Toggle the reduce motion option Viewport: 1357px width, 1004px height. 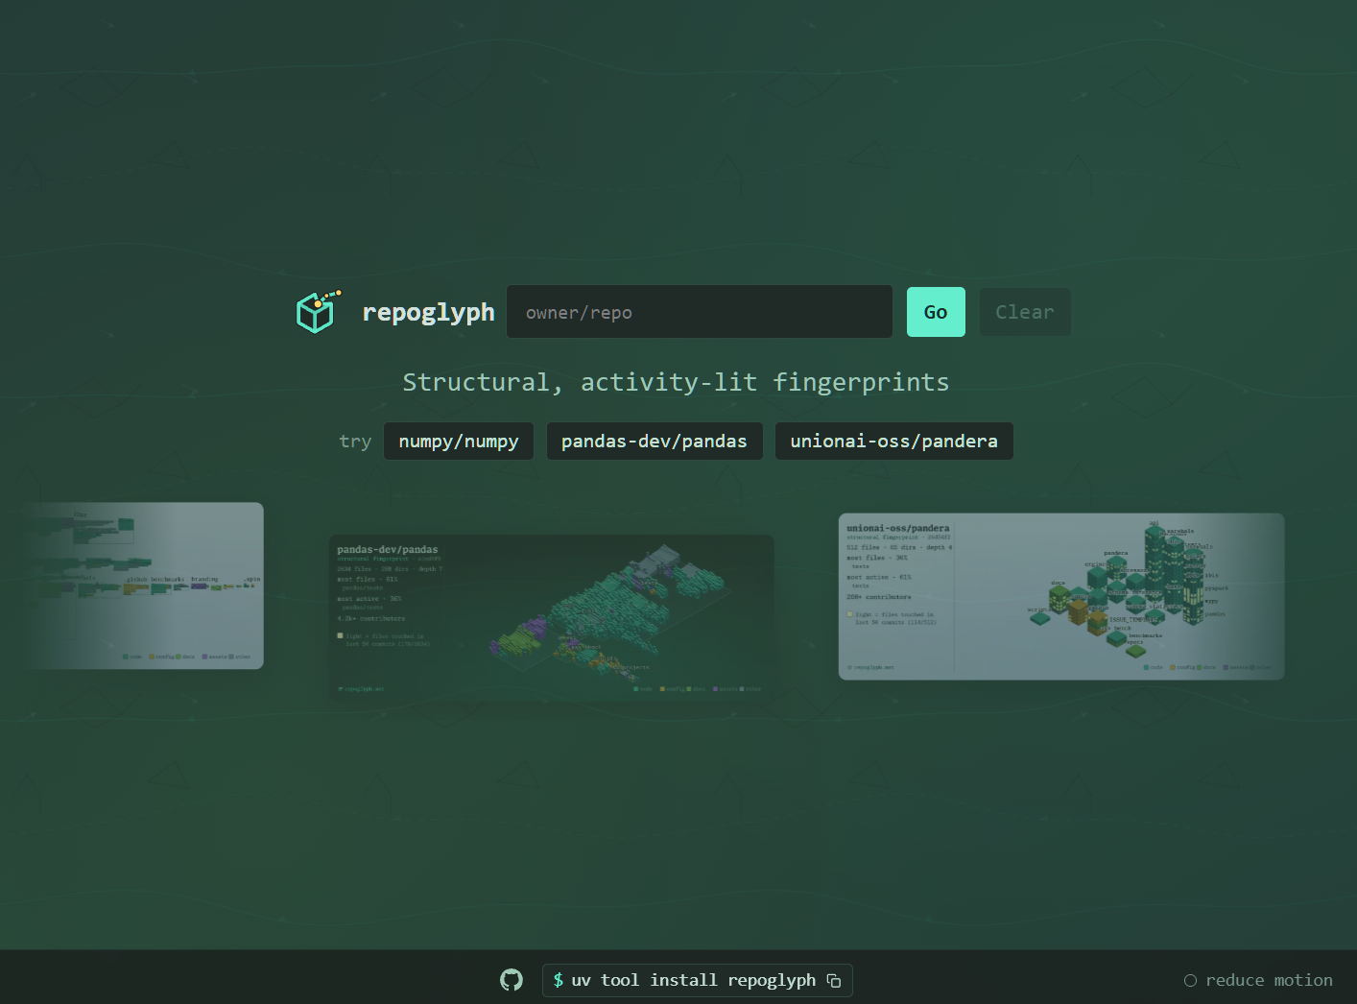(1258, 980)
